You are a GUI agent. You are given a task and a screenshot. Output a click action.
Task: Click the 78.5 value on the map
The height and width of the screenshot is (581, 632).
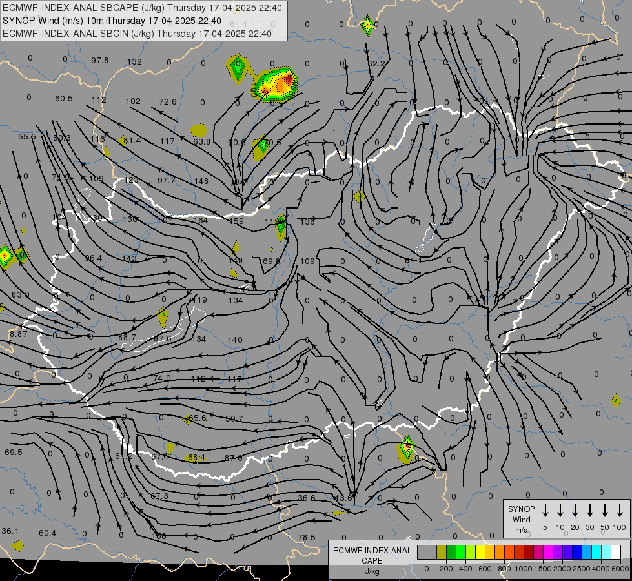[307, 538]
